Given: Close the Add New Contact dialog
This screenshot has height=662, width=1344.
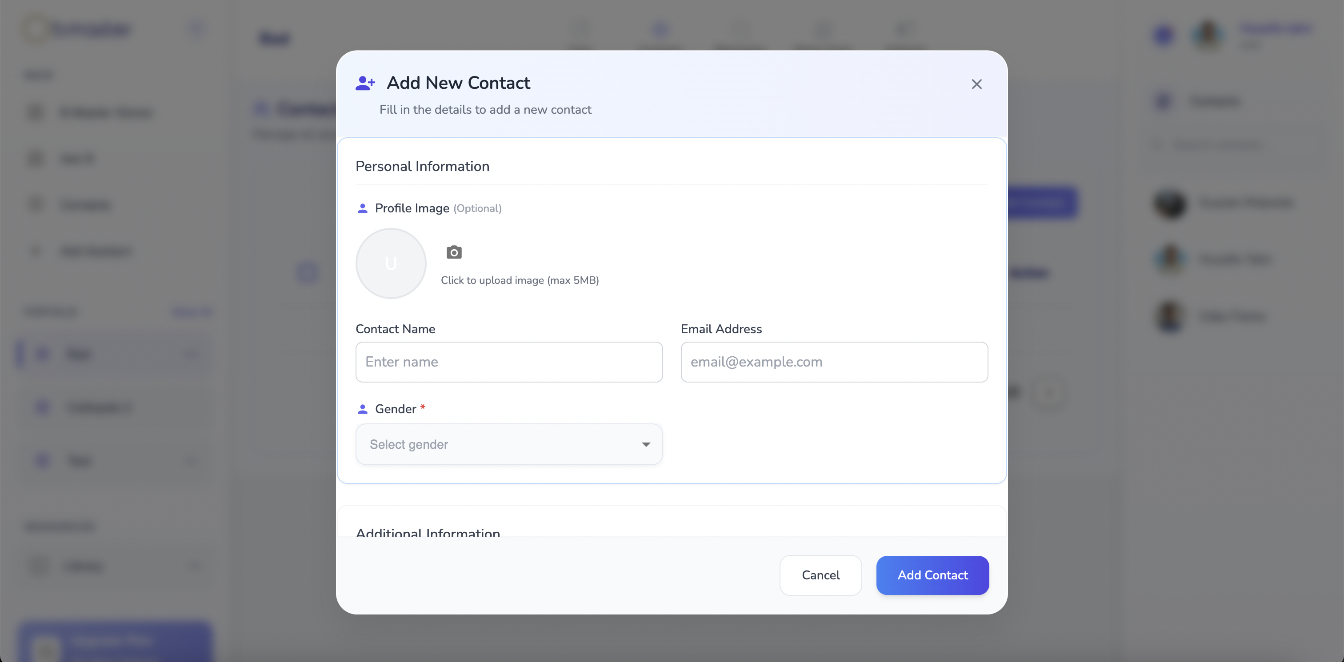Looking at the screenshot, I should pyautogui.click(x=977, y=84).
